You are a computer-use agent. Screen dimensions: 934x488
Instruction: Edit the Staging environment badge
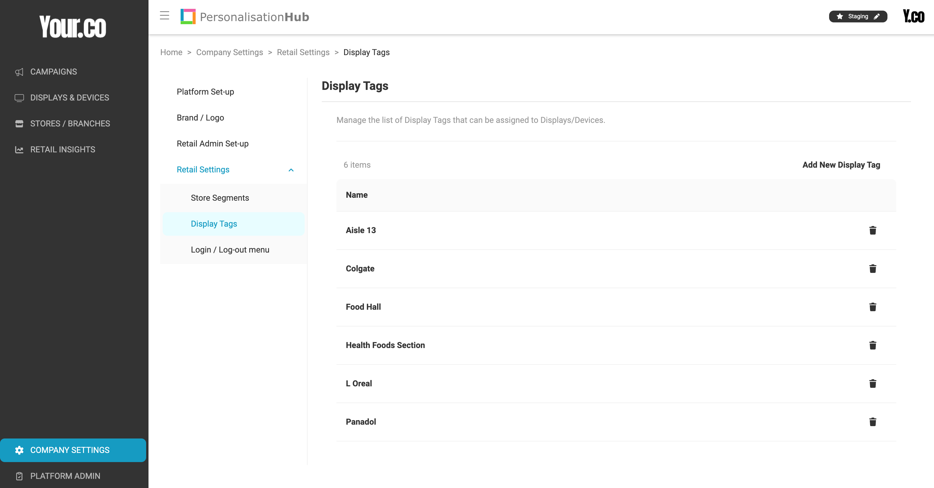pos(877,16)
